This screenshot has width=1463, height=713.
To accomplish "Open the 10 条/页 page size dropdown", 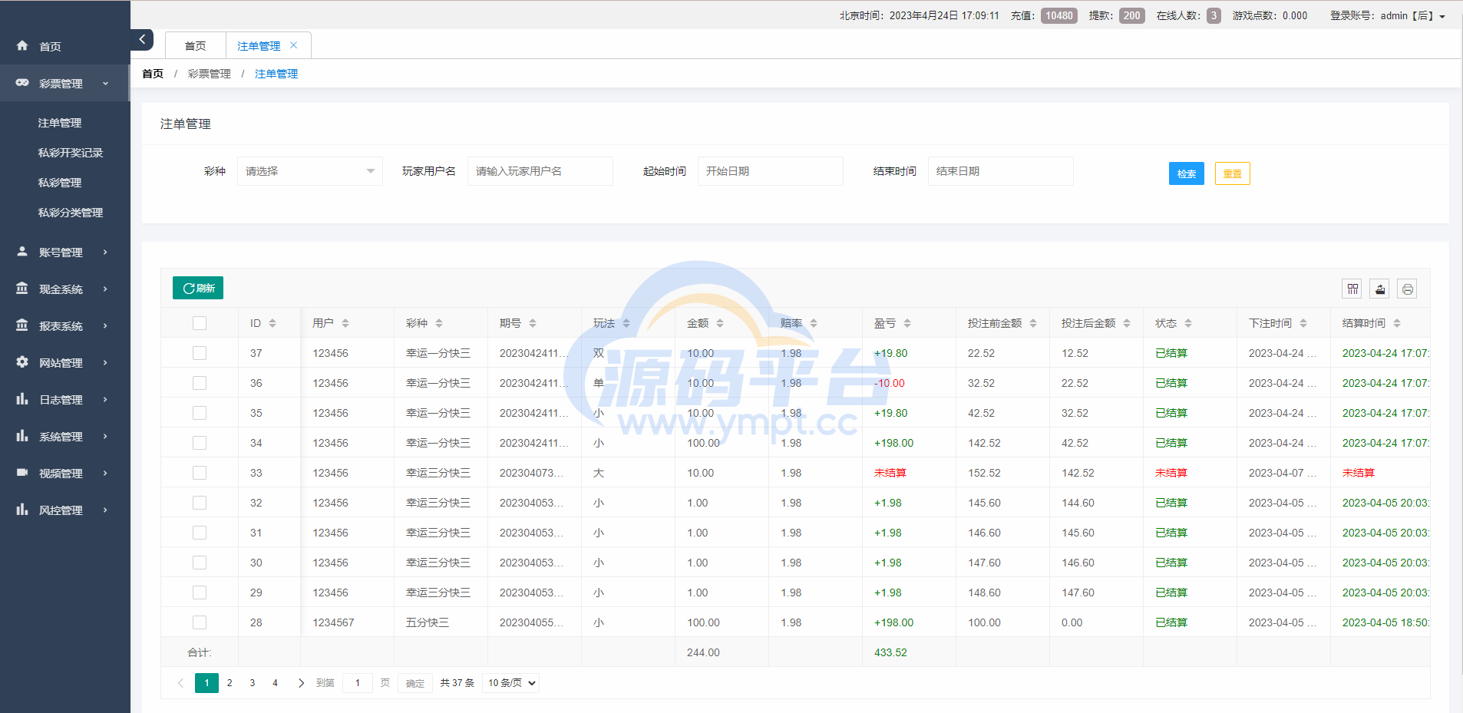I will [x=510, y=683].
